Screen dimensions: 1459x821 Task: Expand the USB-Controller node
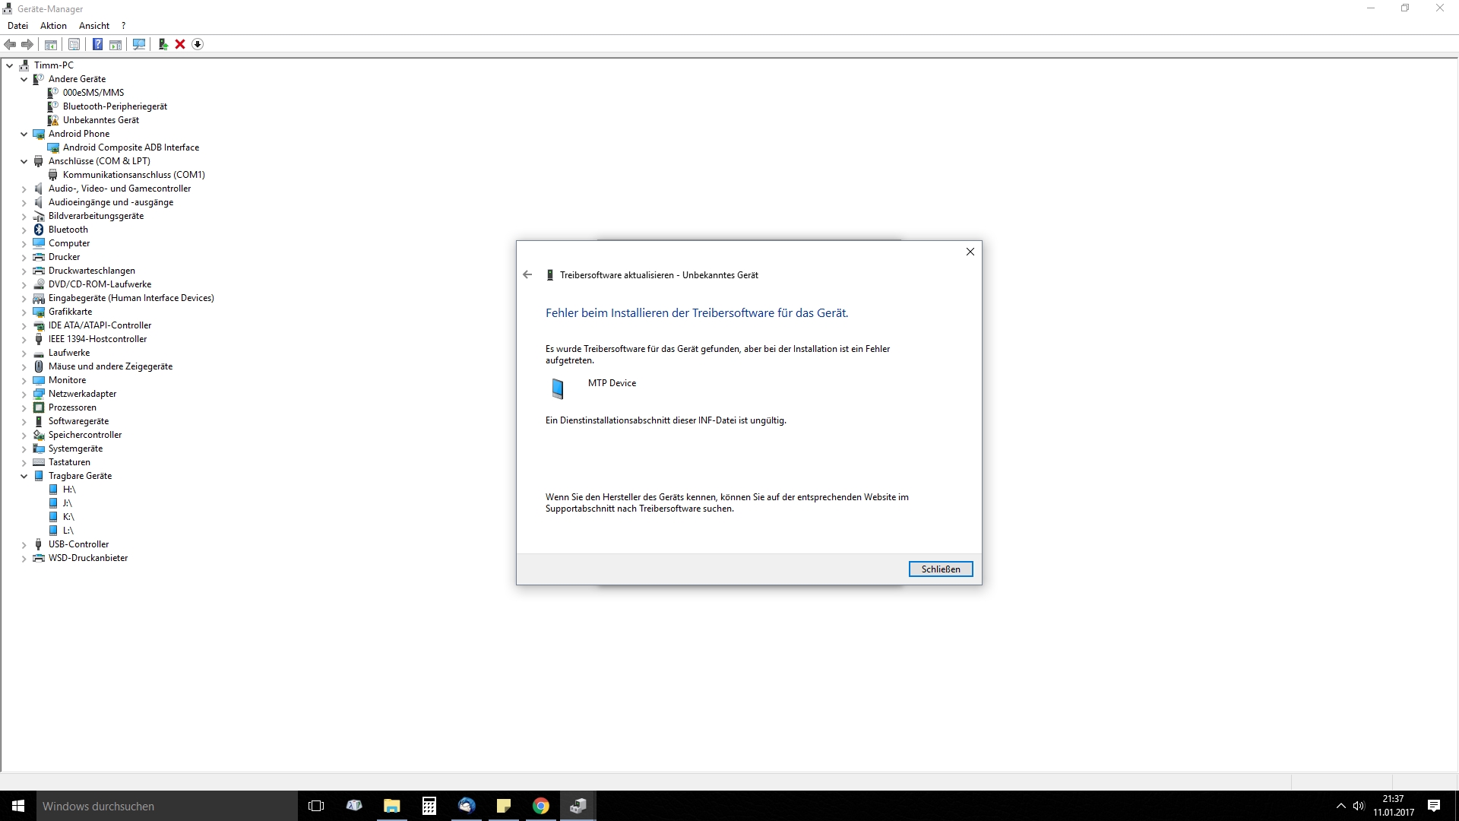click(x=24, y=544)
